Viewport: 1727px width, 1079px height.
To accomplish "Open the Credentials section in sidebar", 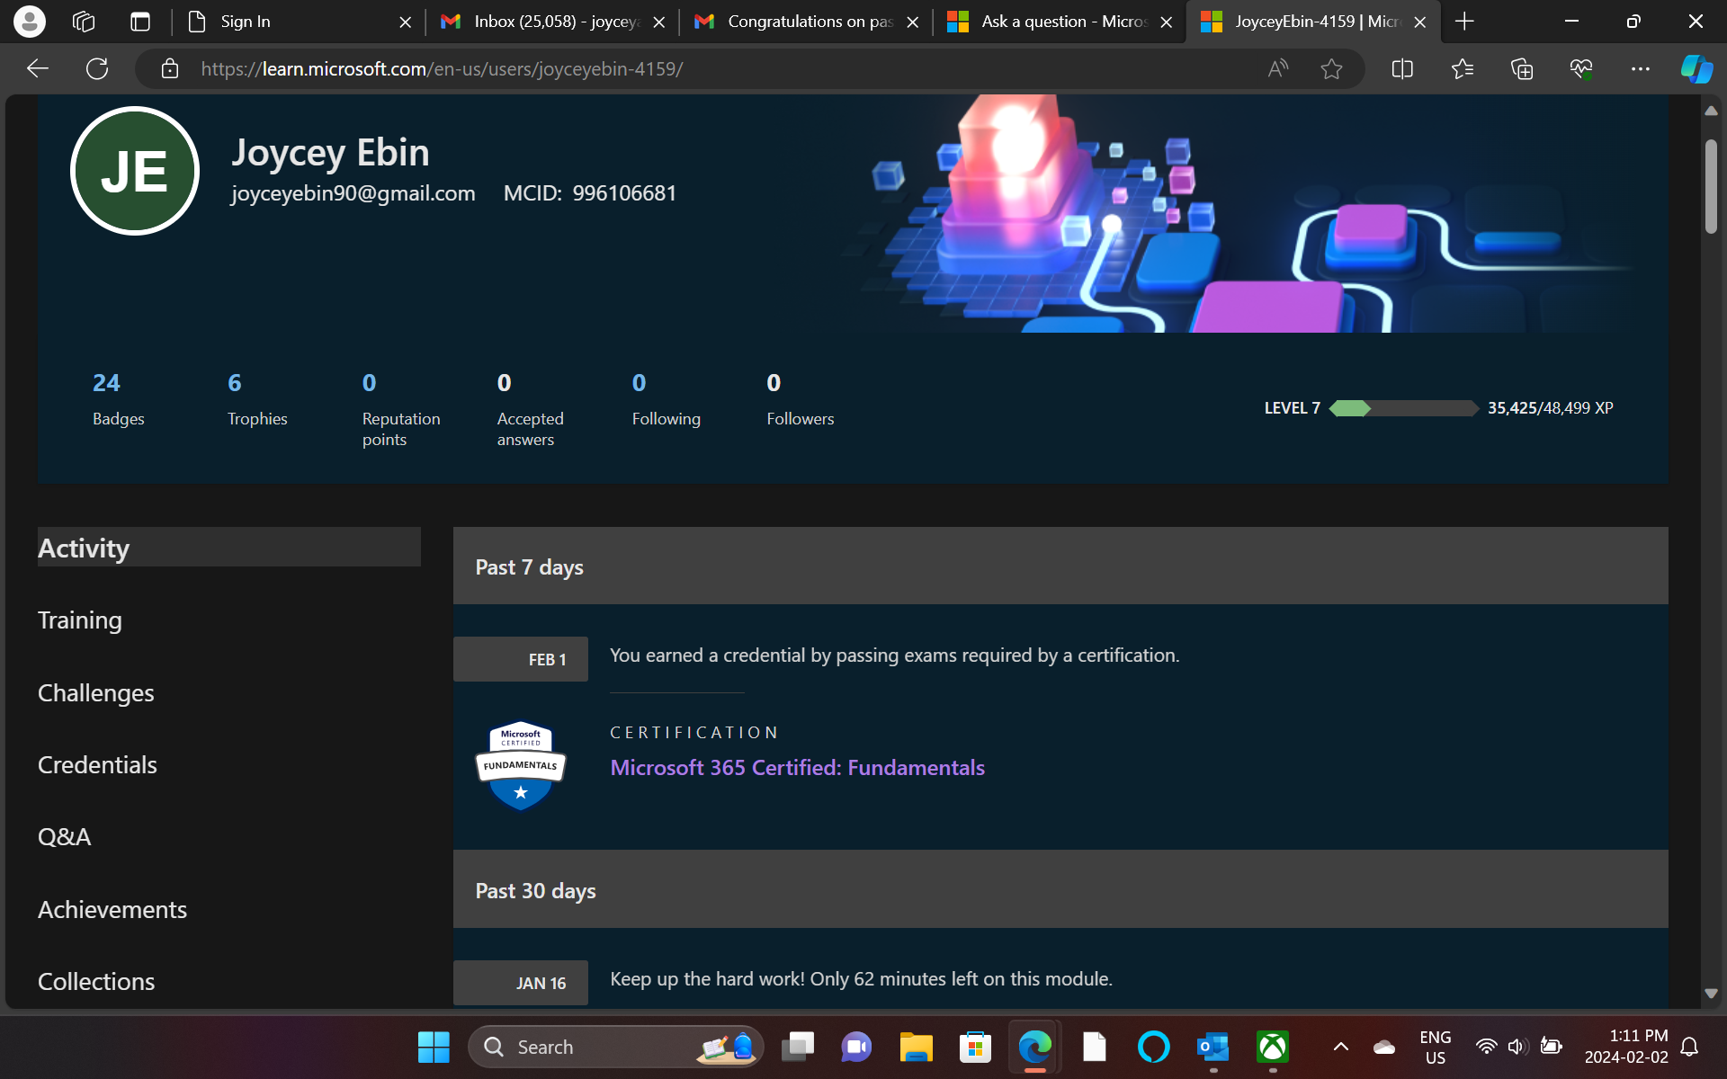I will click(97, 764).
